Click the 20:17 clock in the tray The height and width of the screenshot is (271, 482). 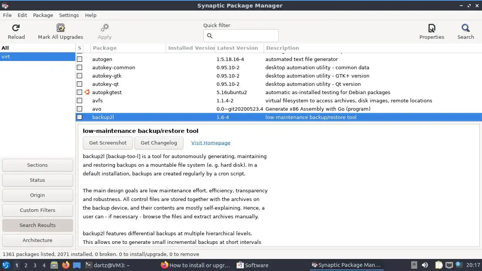pyautogui.click(x=473, y=265)
